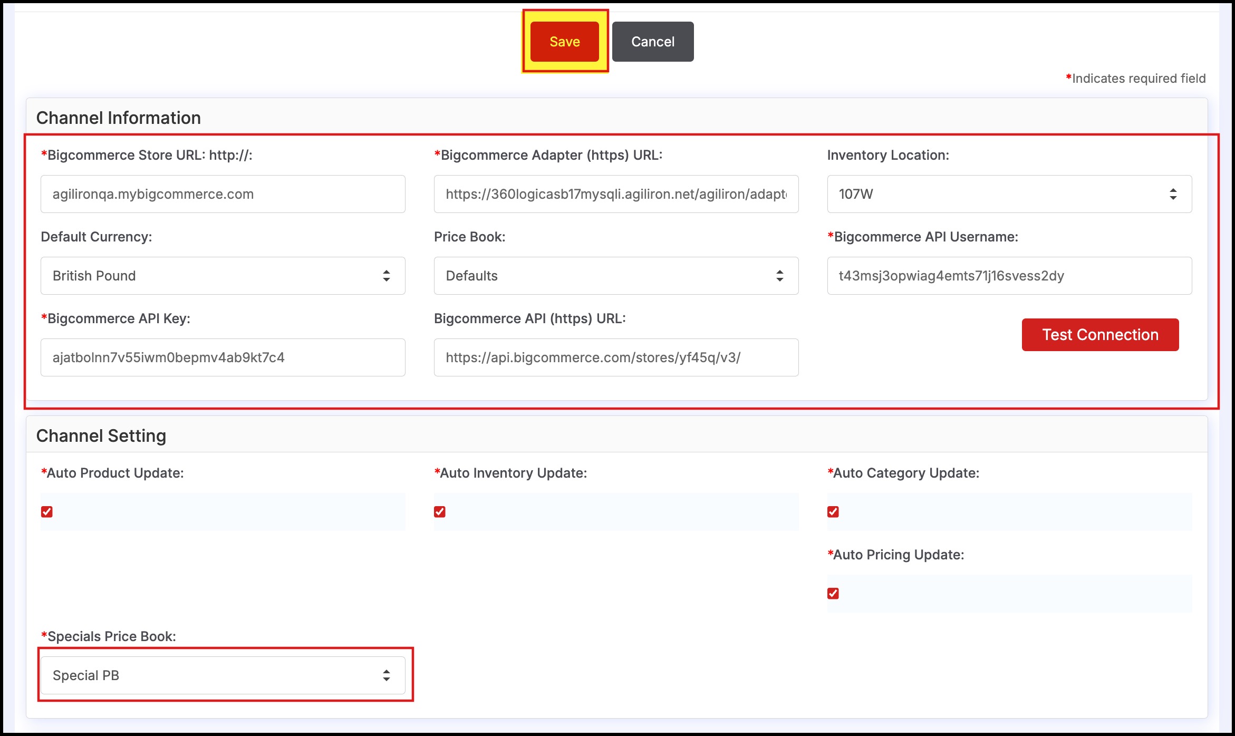Click the 'Bigcommerce API (https) URL:' label

530,318
